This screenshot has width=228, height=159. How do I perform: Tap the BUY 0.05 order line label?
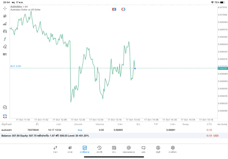[x=16, y=66]
